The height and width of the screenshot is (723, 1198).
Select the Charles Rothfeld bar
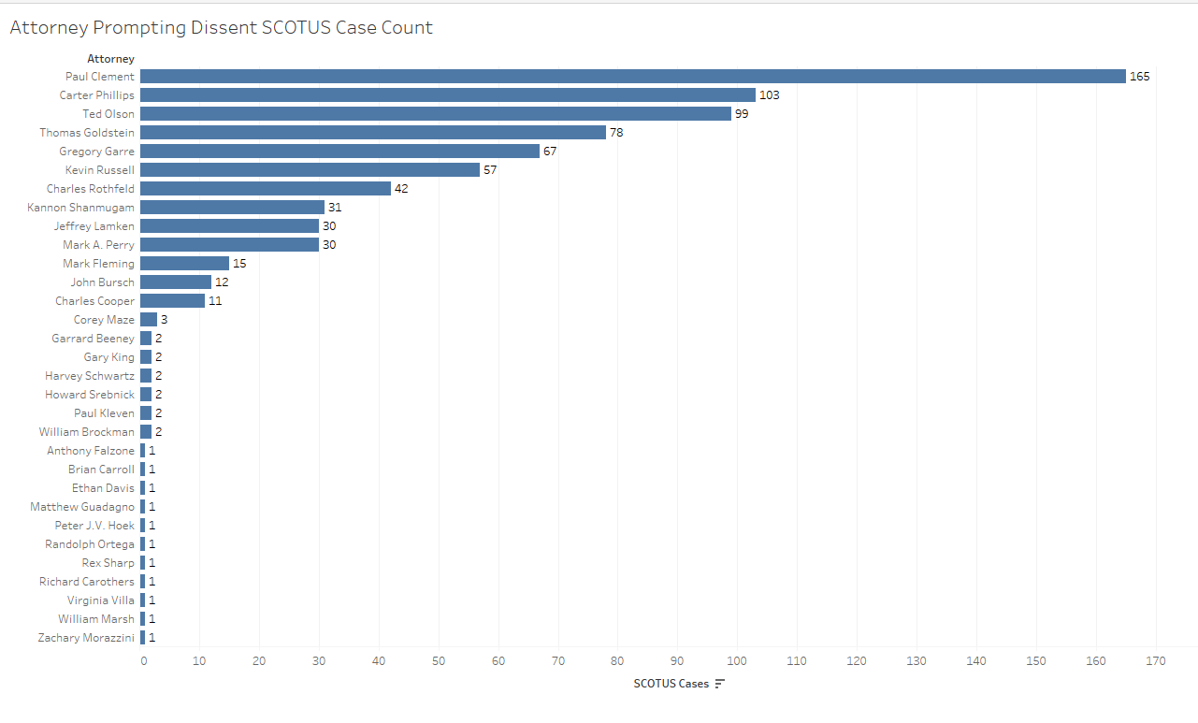265,189
